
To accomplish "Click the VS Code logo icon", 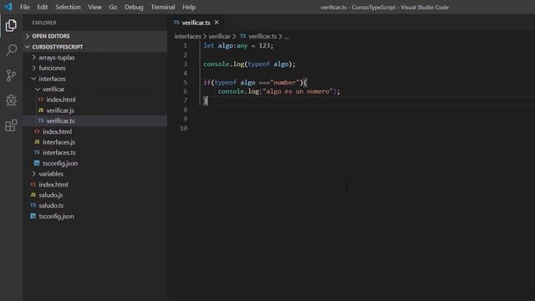I will pyautogui.click(x=8, y=7).
